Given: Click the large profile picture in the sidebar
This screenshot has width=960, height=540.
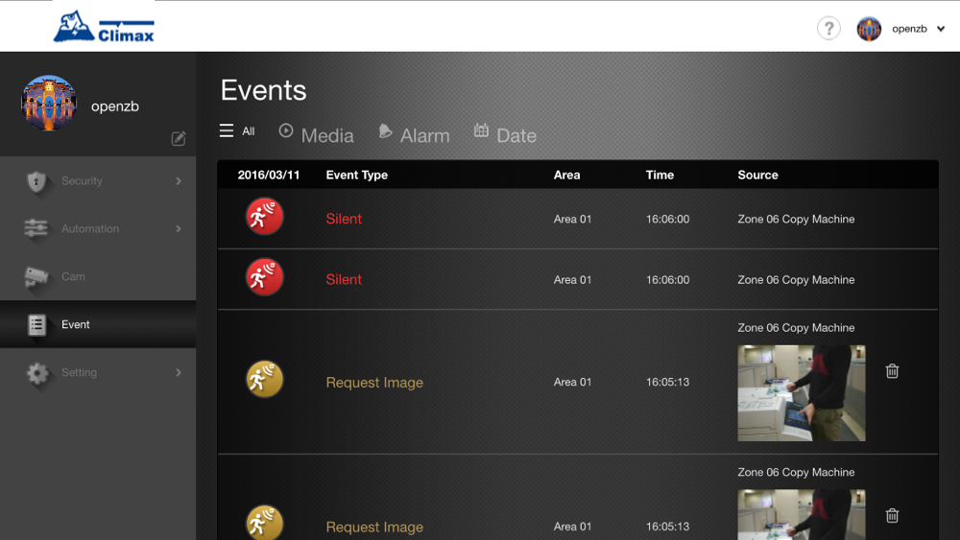Looking at the screenshot, I should (49, 104).
